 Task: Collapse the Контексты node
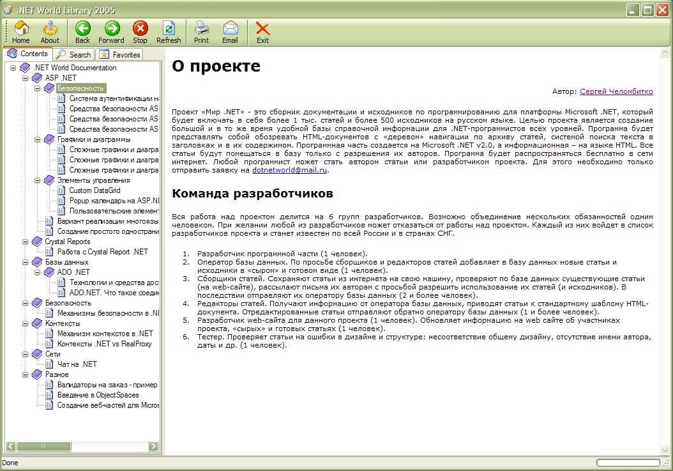pos(26,323)
